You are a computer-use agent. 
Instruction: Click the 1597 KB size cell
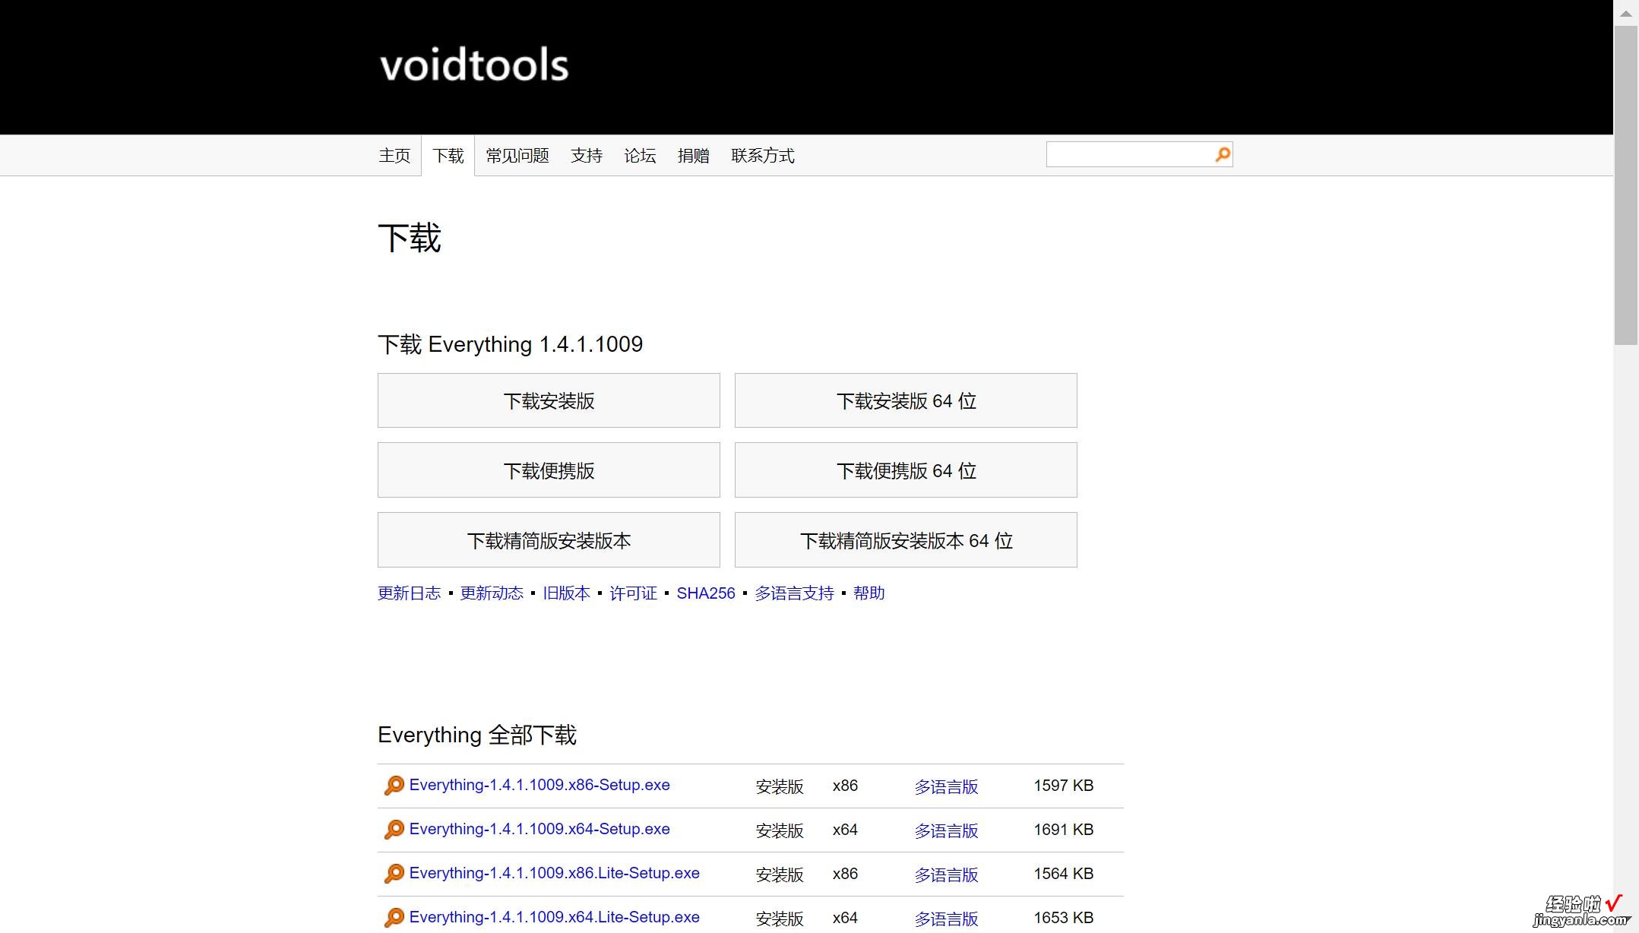point(1063,786)
